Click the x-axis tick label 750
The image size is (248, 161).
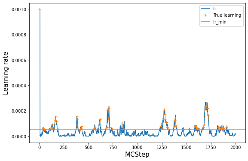pos(113,147)
